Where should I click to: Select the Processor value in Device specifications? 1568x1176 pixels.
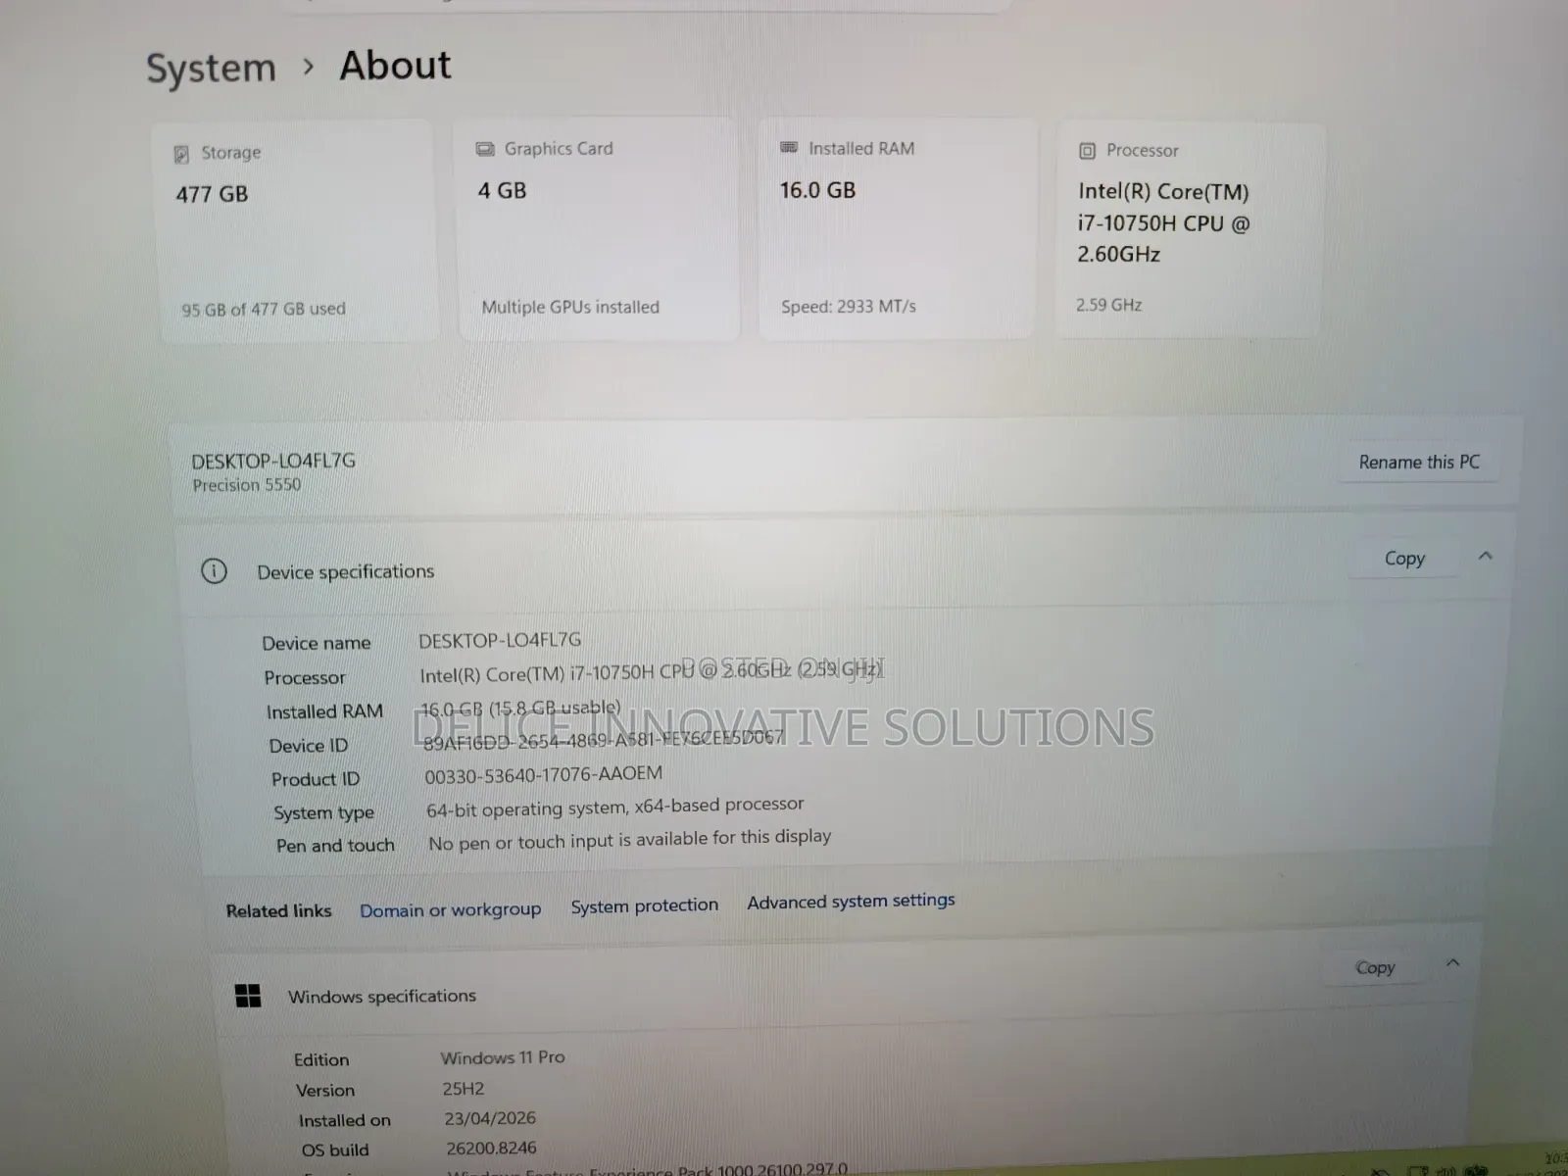[x=652, y=672]
